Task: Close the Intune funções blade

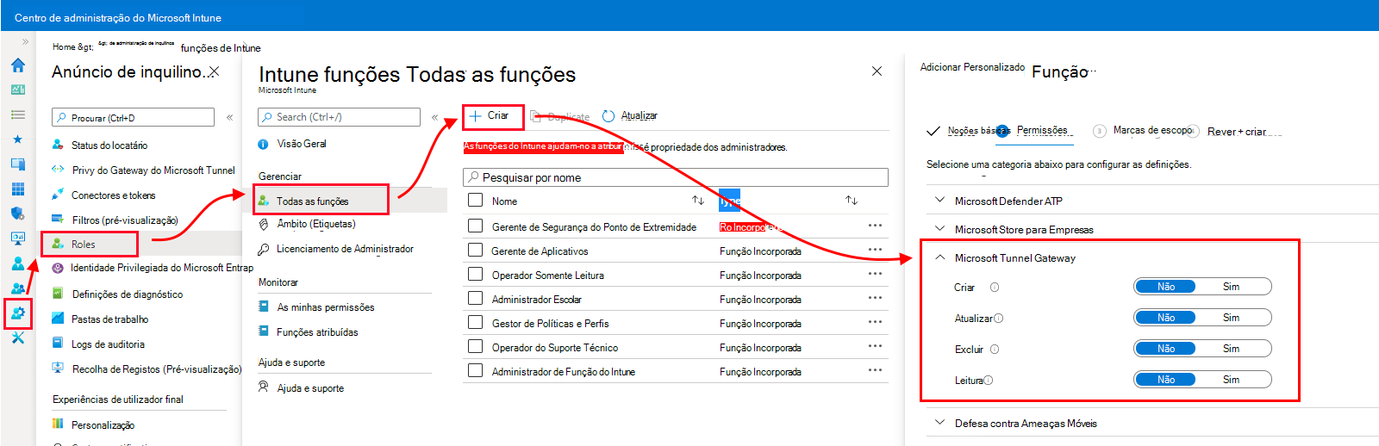Action: tap(877, 71)
